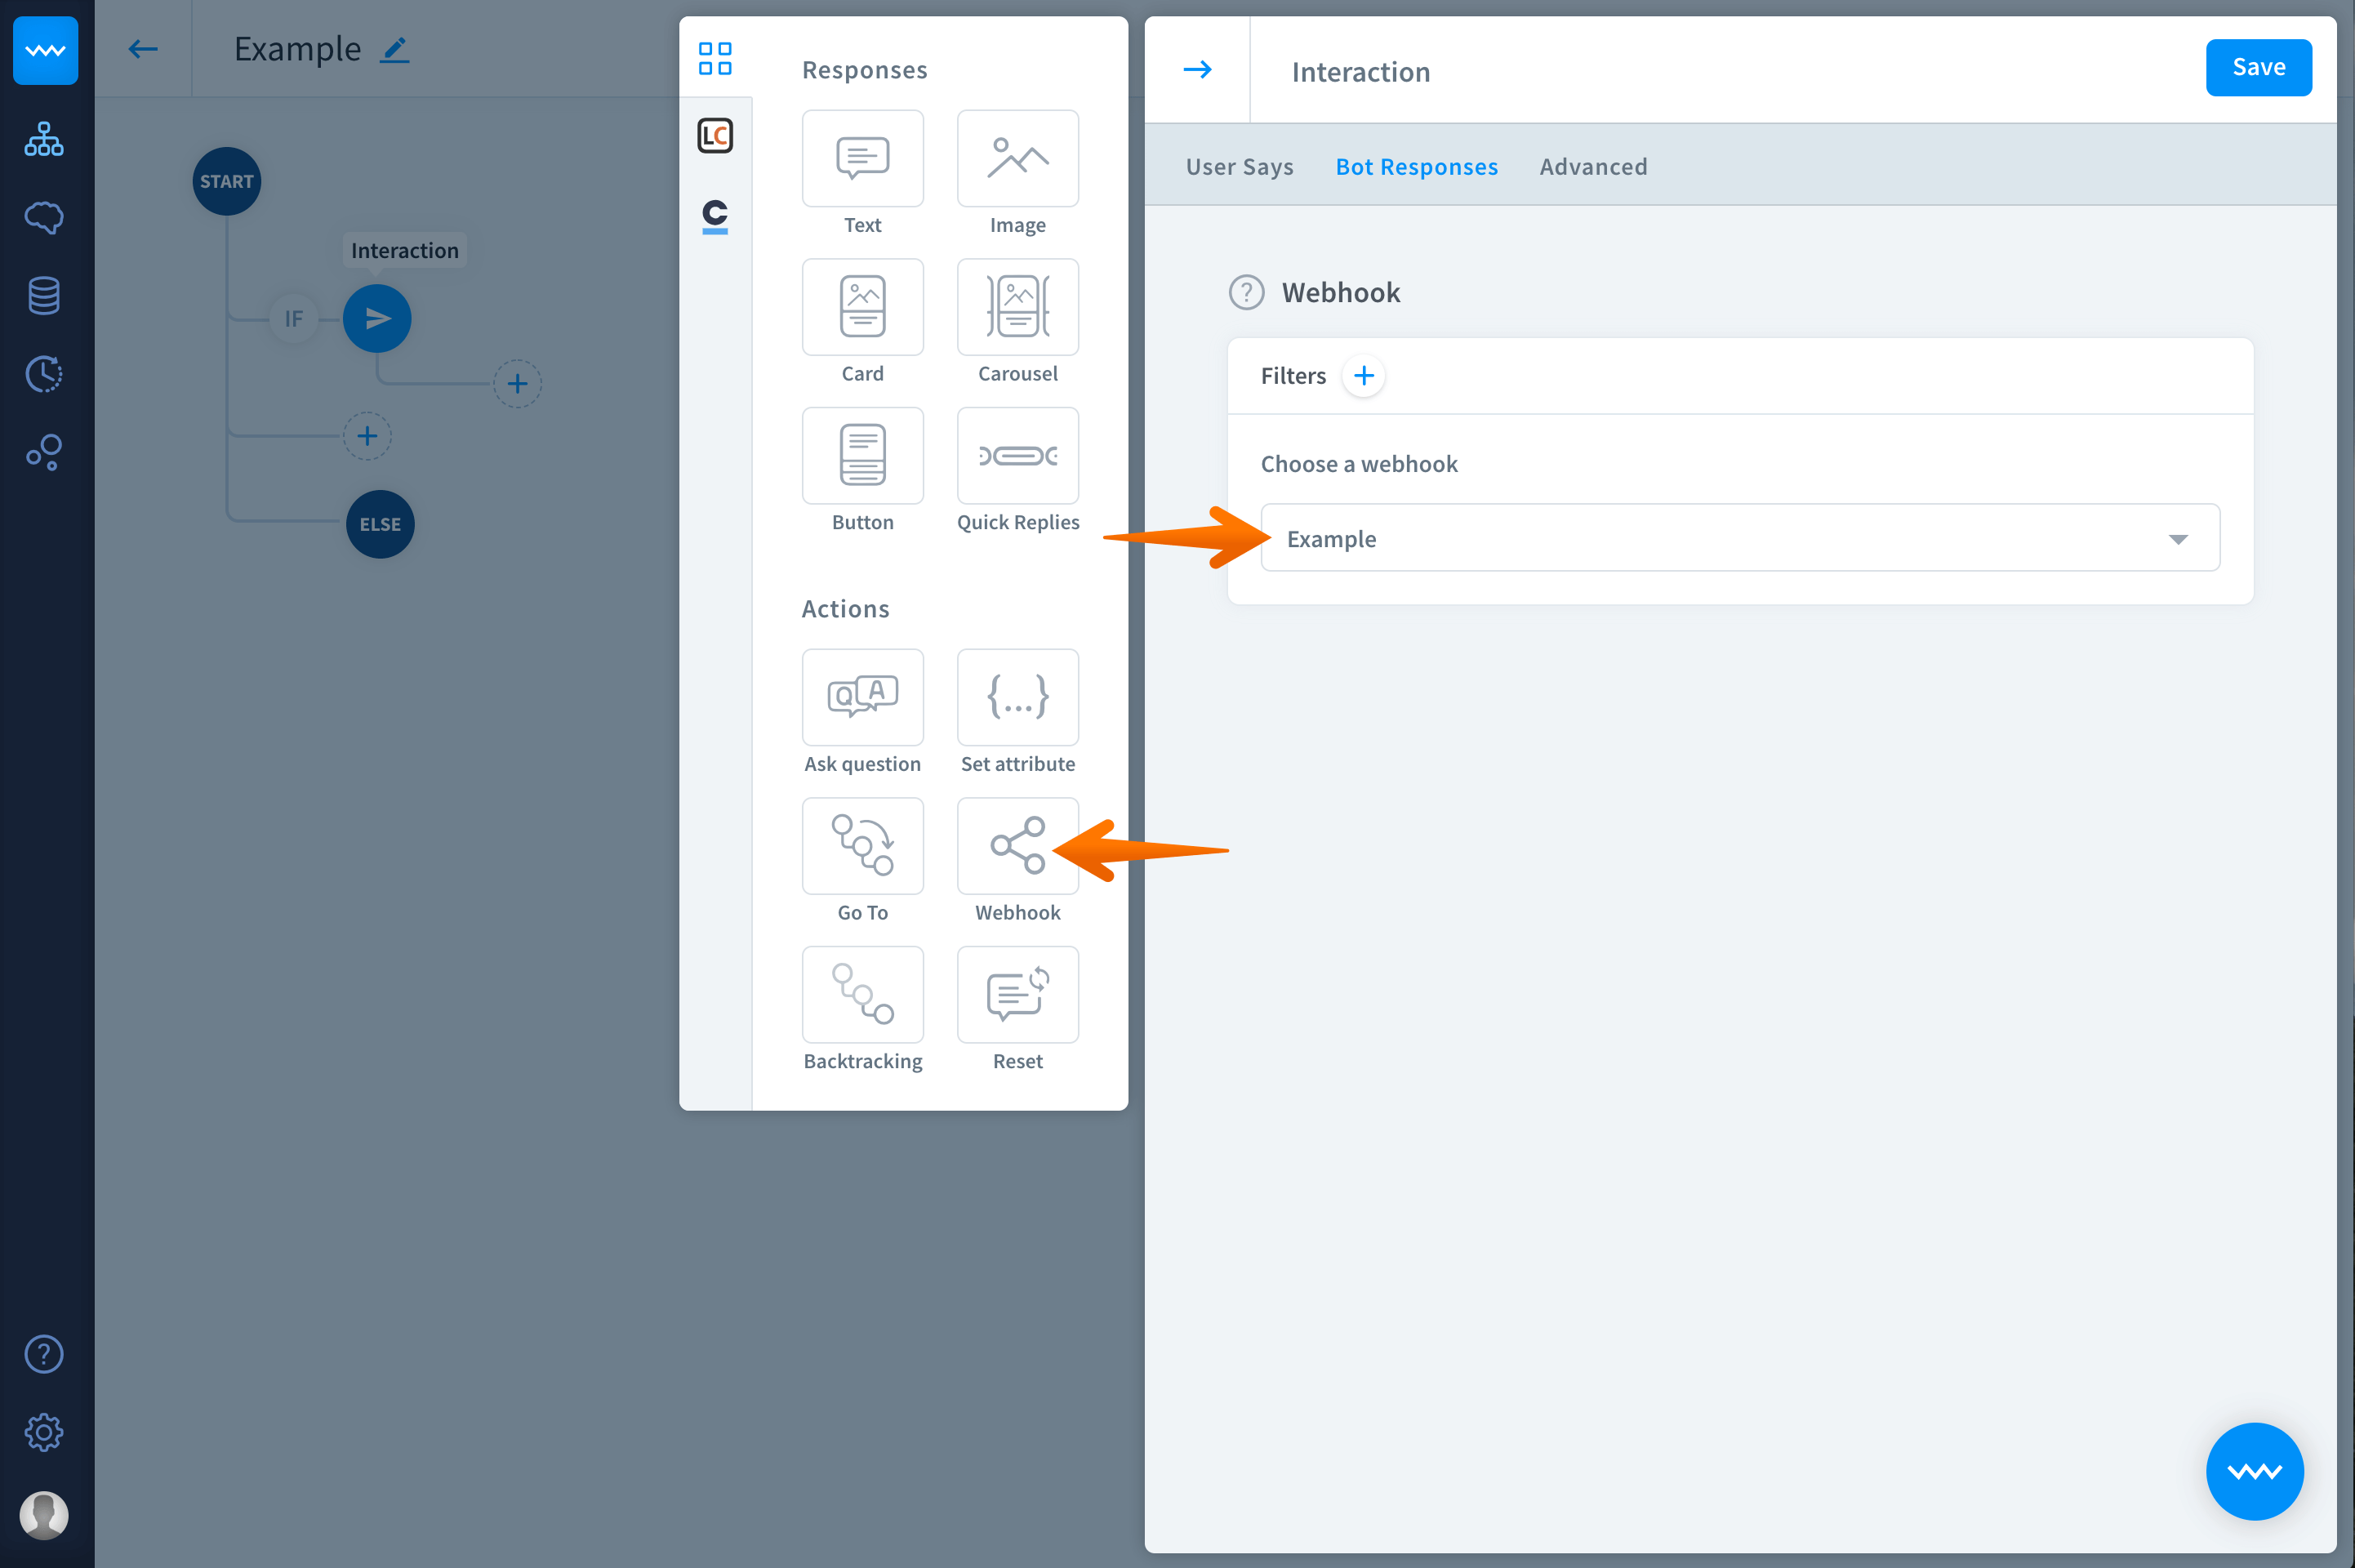The image size is (2355, 1568).
Task: Select the Set attribute action
Action: (1017, 698)
